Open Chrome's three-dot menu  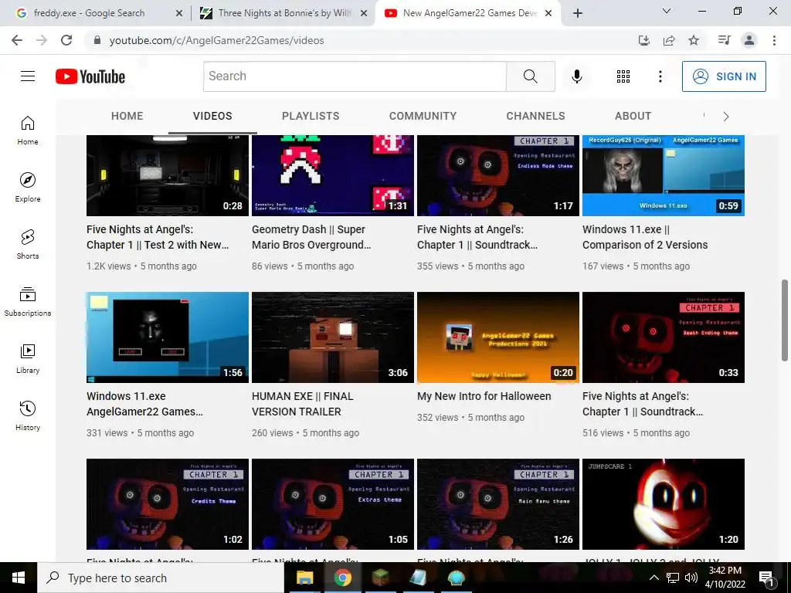tap(774, 40)
